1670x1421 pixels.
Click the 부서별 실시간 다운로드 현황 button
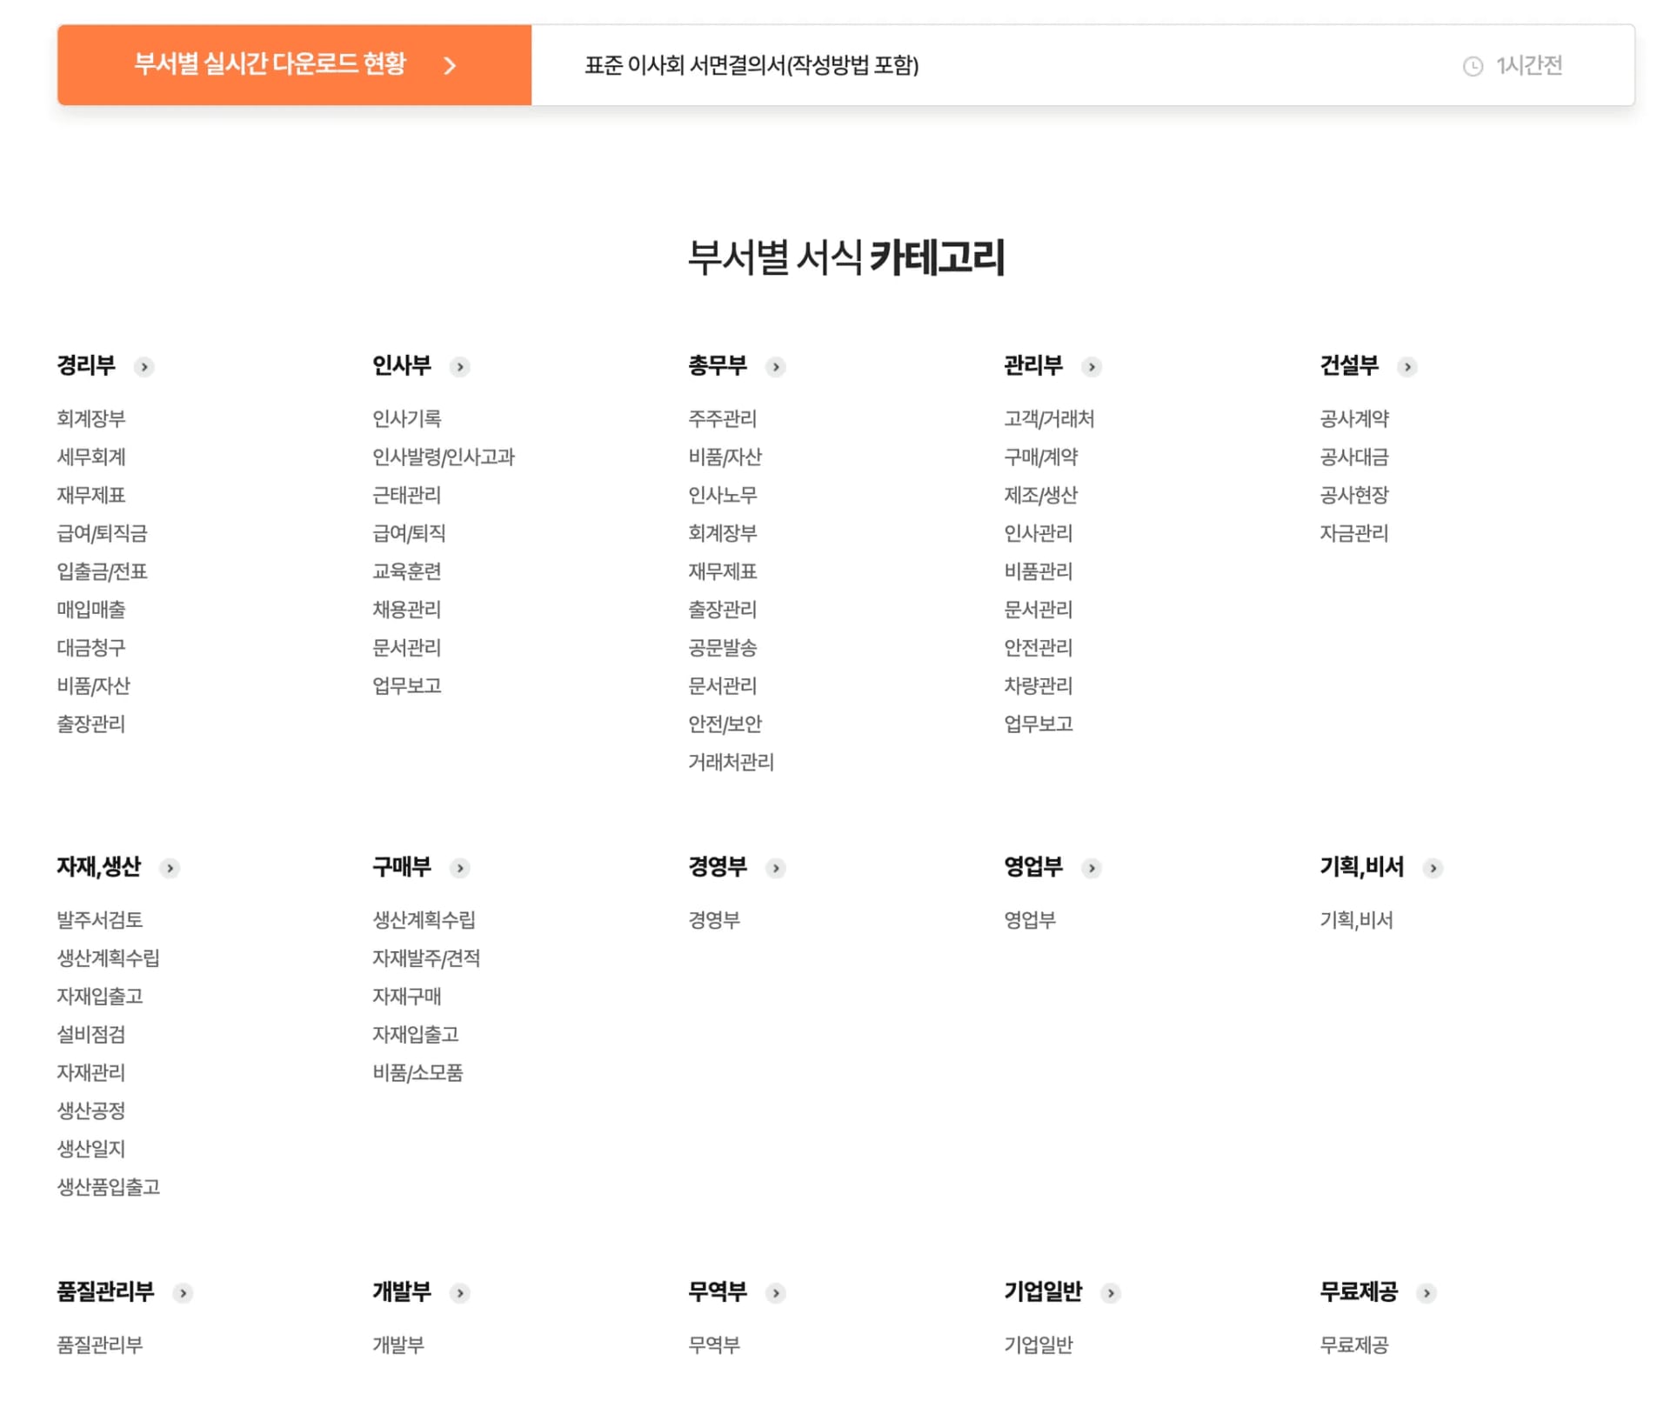pos(293,64)
